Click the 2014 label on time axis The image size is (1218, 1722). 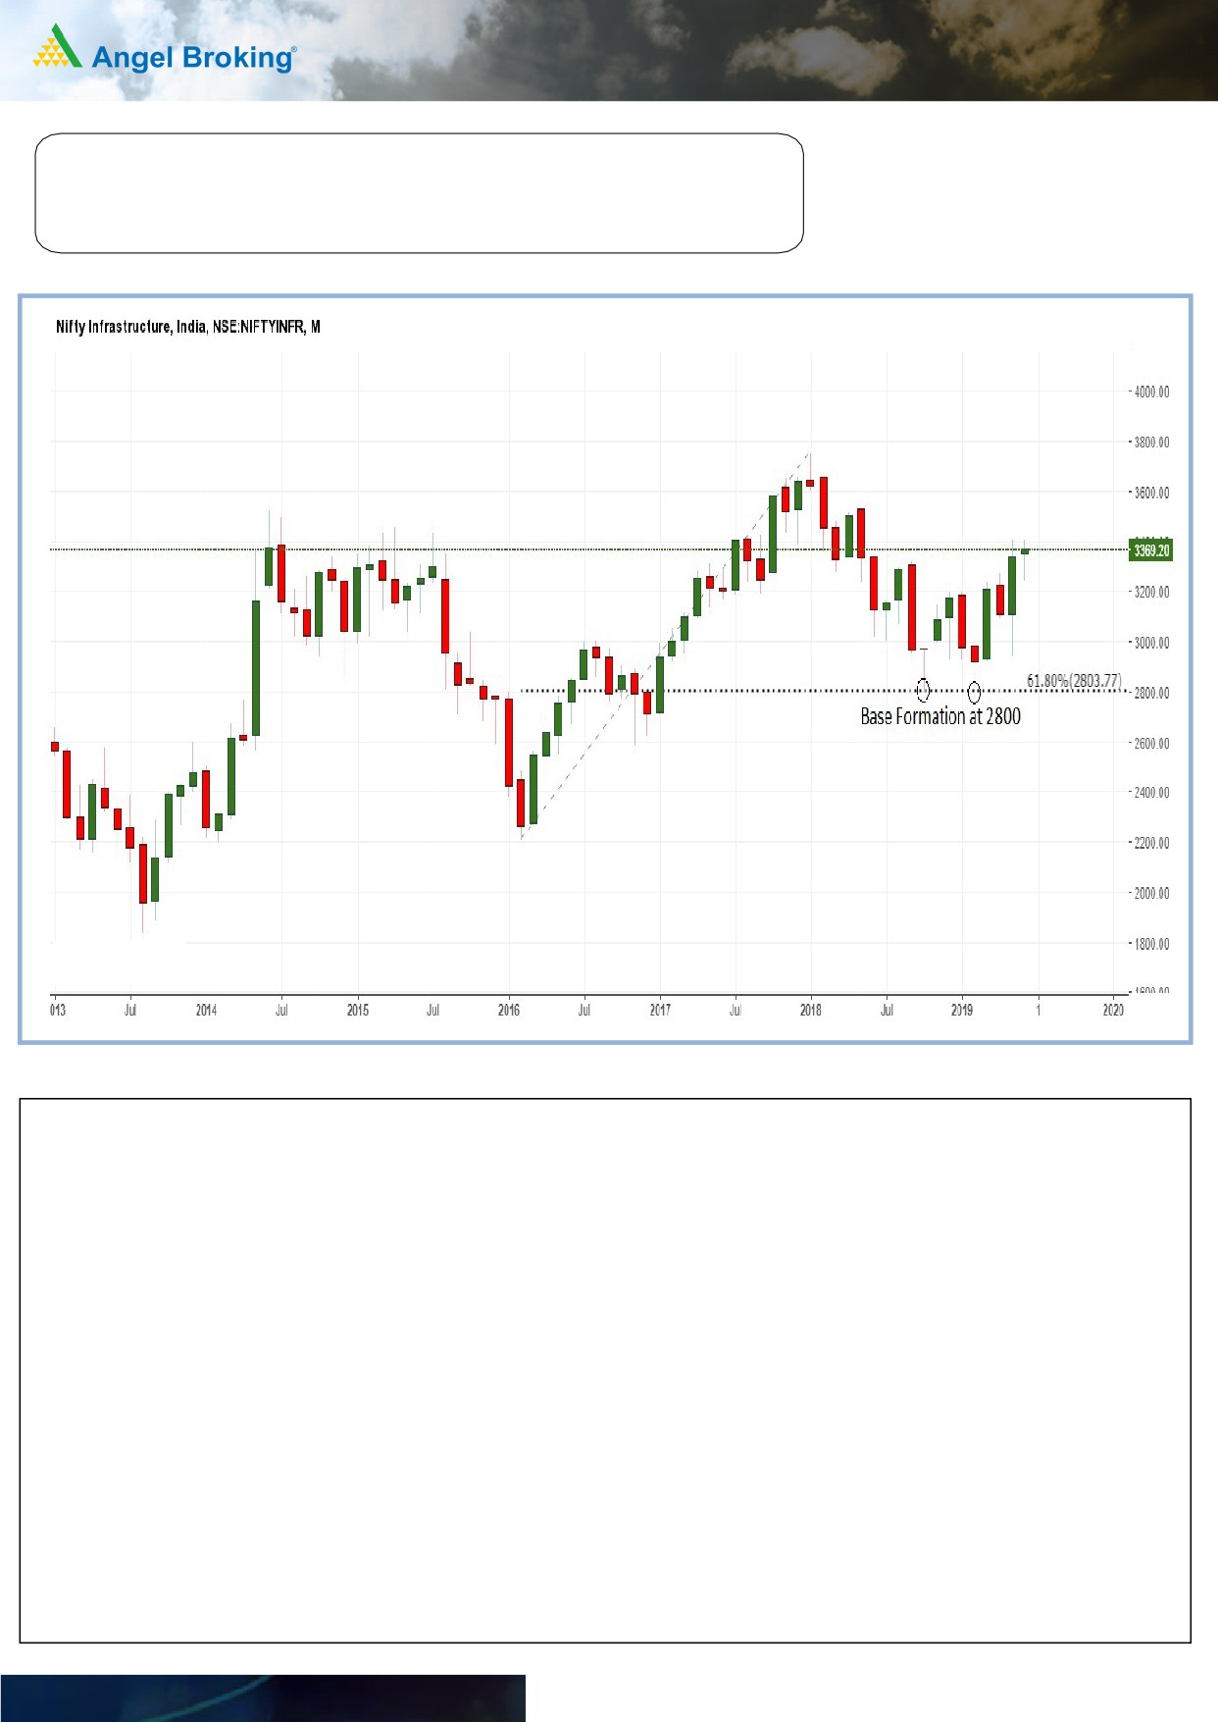[206, 1010]
